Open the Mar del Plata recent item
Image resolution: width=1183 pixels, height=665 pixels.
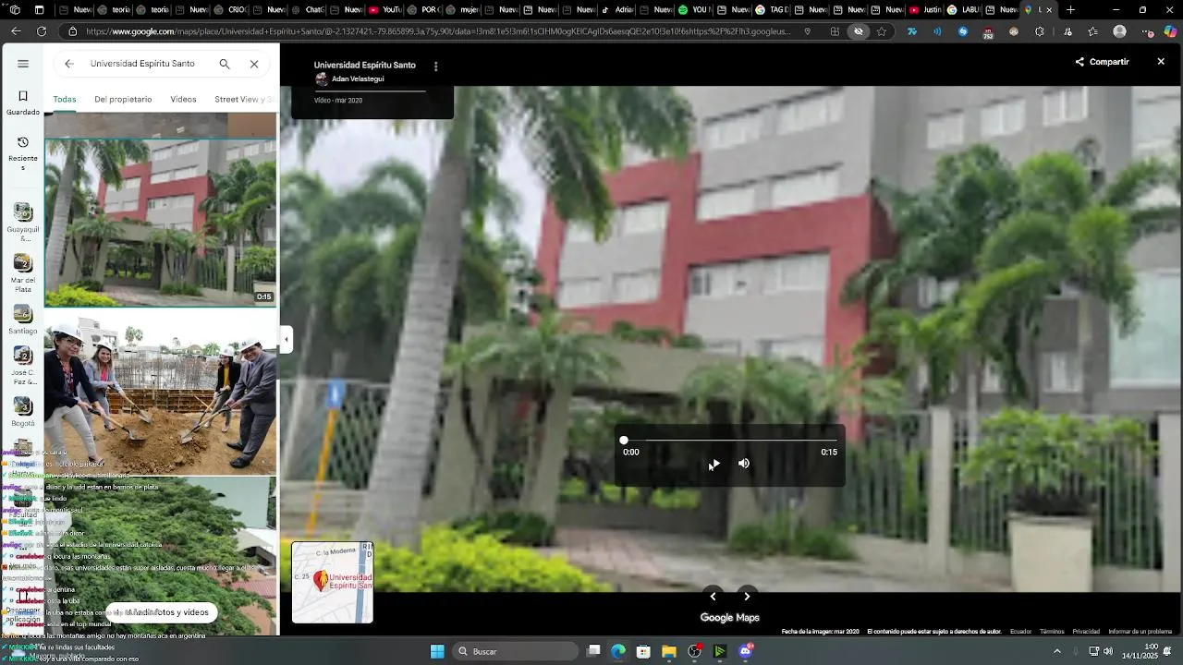tap(23, 273)
